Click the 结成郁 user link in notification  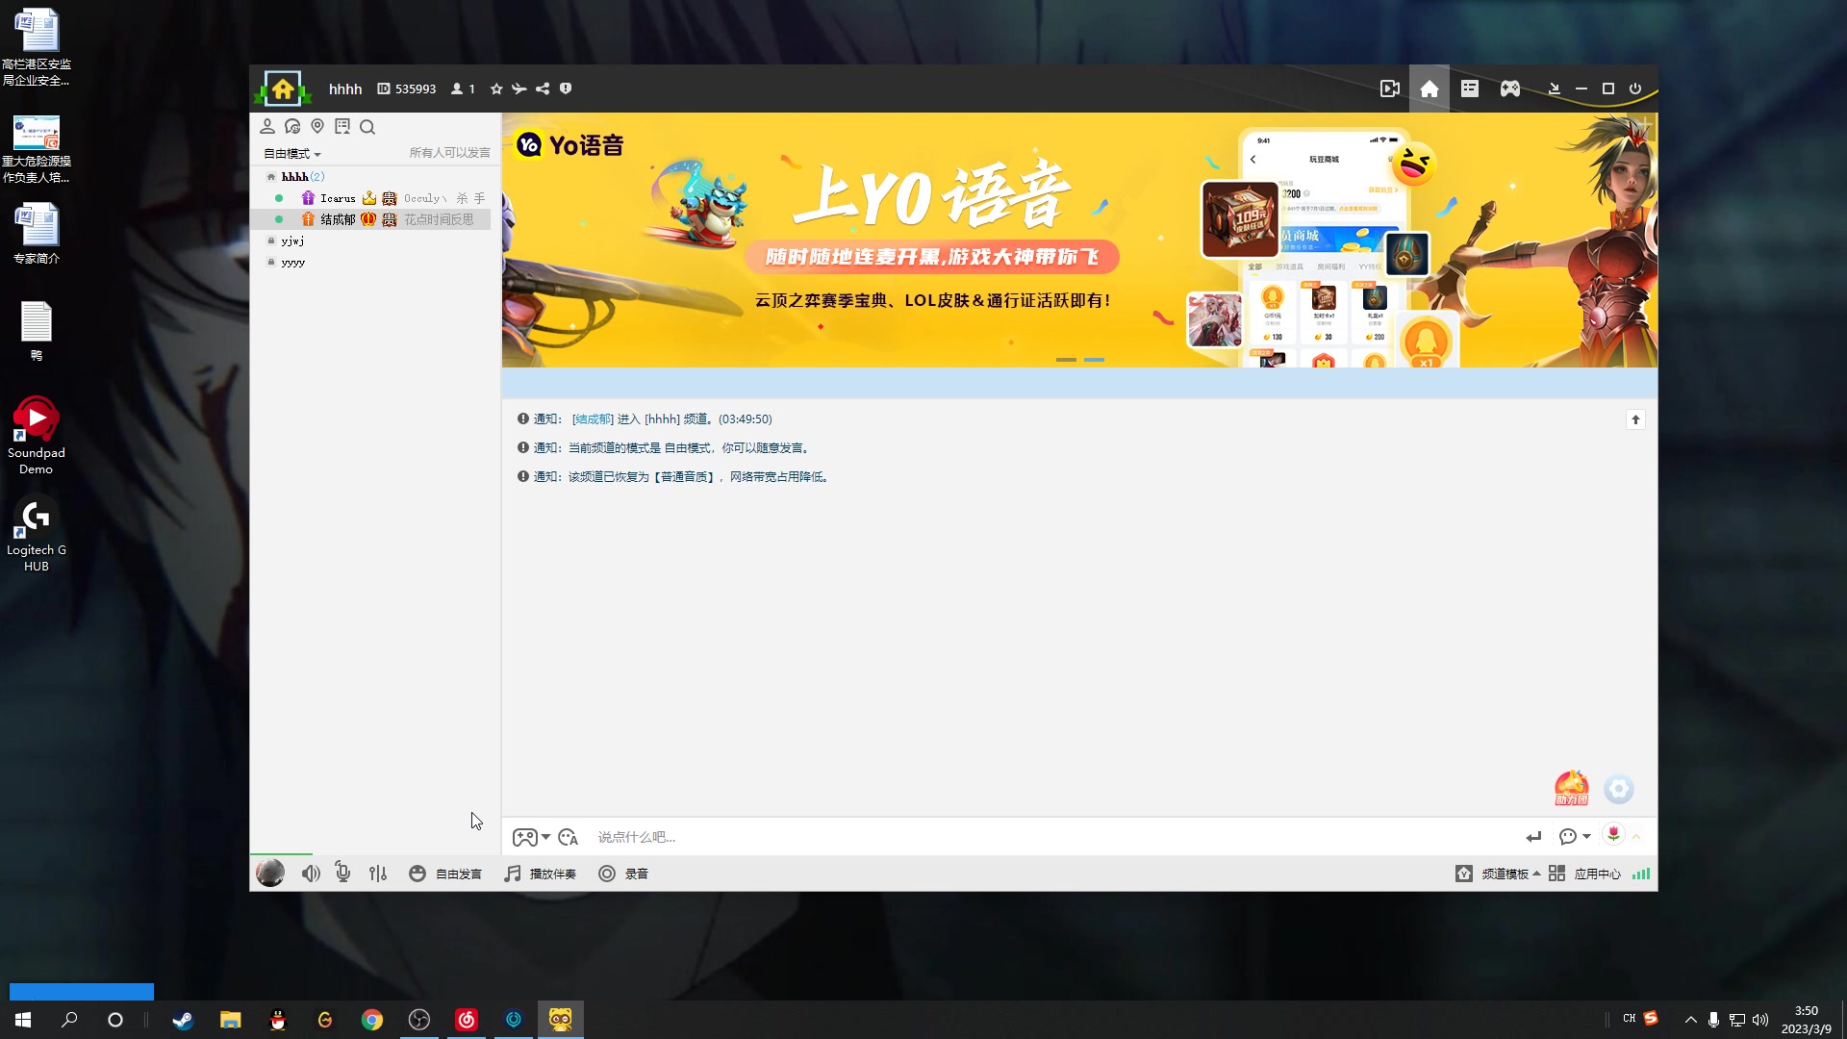(594, 418)
